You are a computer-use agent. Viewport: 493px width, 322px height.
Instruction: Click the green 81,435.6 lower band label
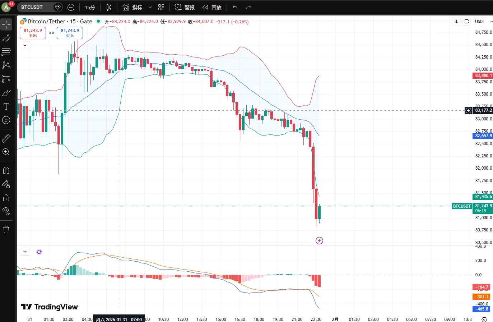click(483, 197)
